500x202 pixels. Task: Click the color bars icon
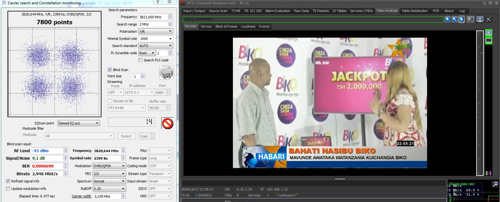pyautogui.click(x=488, y=173)
